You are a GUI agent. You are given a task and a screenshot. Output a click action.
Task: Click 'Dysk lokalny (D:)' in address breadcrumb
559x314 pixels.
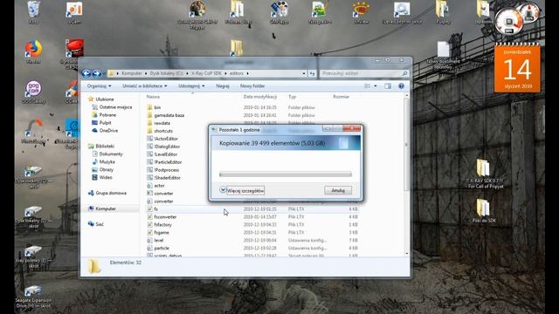pos(167,73)
